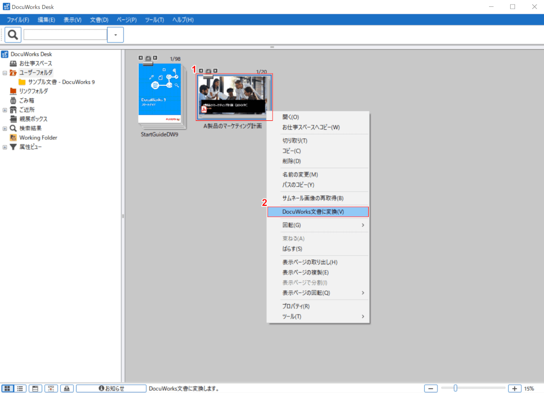The image size is (544, 393).
Task: Toggle the info pane display button
Action: pyautogui.click(x=35, y=388)
